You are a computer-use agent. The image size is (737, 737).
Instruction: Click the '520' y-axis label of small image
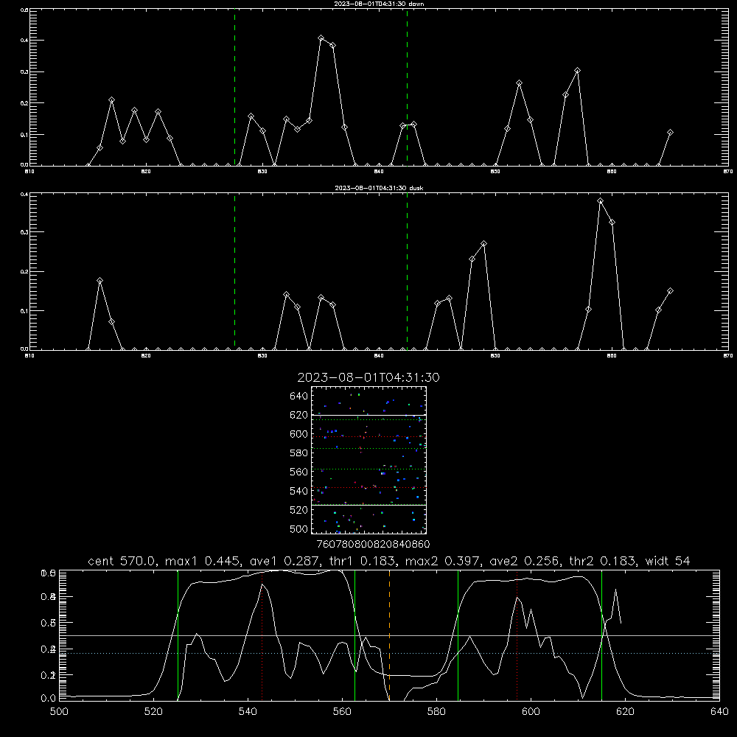[x=299, y=510]
